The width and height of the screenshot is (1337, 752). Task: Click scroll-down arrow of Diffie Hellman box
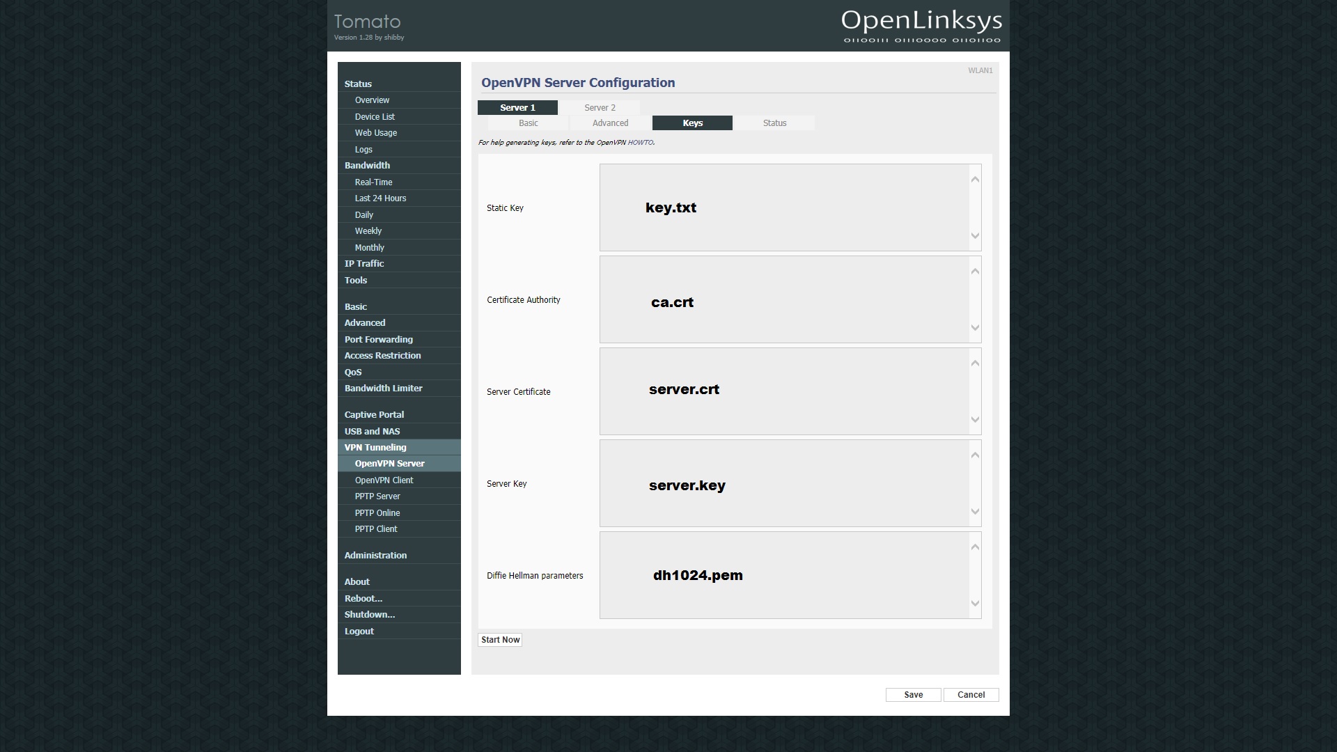click(975, 604)
